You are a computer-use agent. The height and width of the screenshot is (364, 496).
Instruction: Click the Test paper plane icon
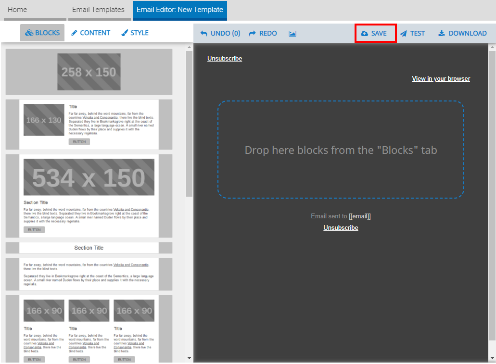[x=403, y=34]
